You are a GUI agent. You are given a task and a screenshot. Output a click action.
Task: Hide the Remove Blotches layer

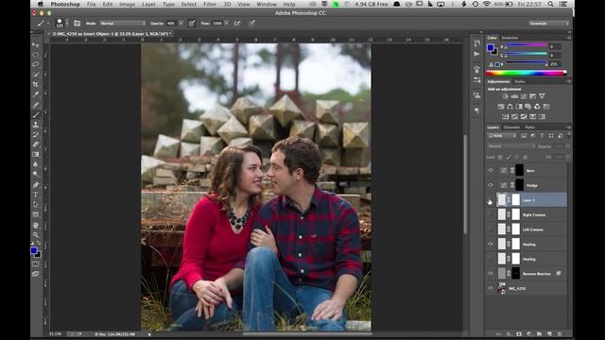[x=491, y=274]
